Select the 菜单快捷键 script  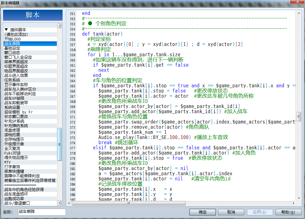(30, 171)
